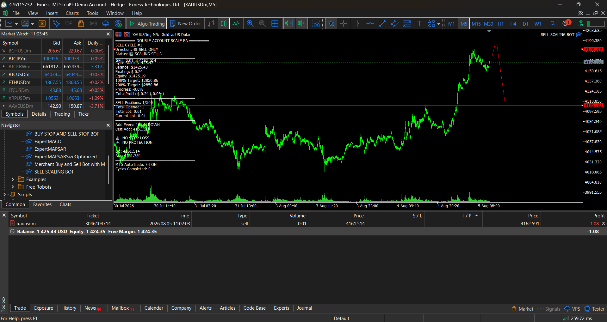Screen dimensions: 607x322
Task: Open account notifications icon with red badge
Action: pyautogui.click(x=566, y=23)
